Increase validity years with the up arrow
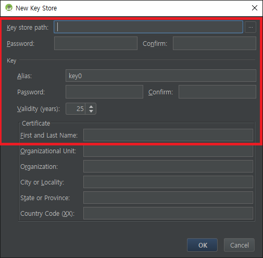Screen dimensions: 263x258 coord(91,106)
